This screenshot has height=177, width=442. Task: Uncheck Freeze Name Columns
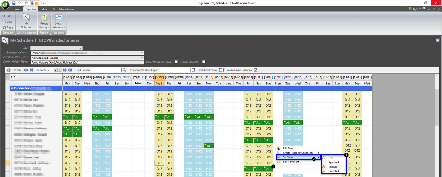click(x=256, y=70)
